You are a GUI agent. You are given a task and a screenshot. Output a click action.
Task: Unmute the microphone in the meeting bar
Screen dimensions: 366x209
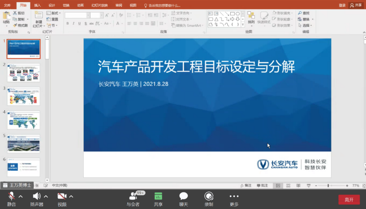(x=11, y=196)
